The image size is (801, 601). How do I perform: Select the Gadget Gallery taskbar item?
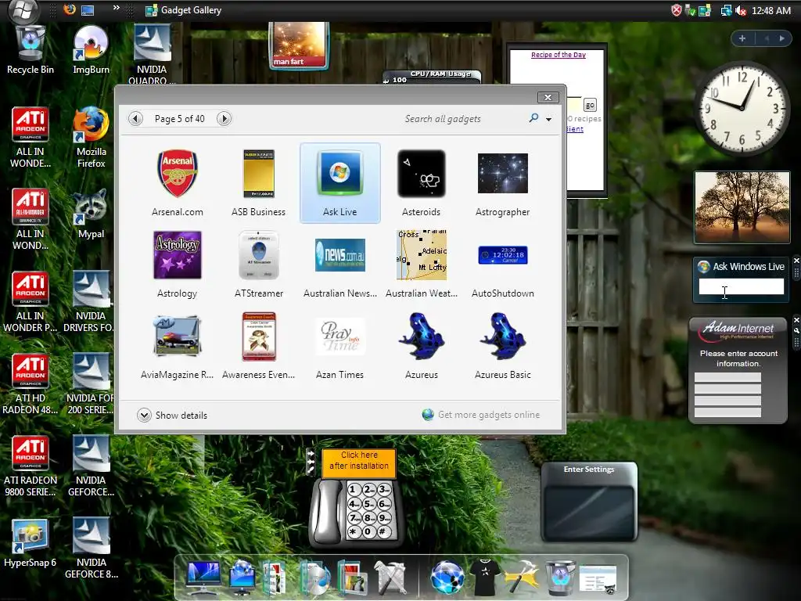(184, 10)
